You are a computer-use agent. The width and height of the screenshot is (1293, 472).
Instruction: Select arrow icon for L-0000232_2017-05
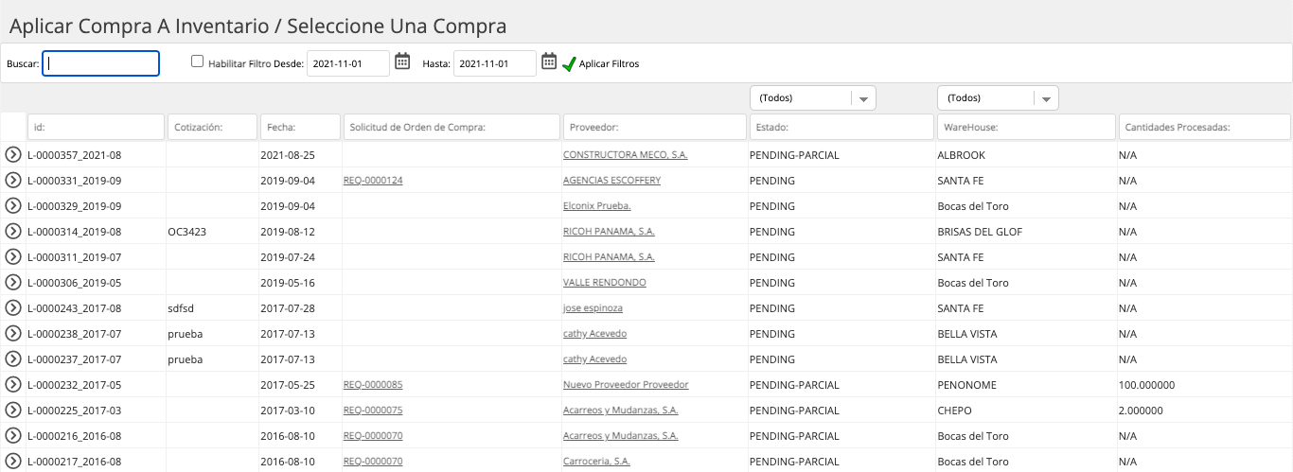(13, 384)
